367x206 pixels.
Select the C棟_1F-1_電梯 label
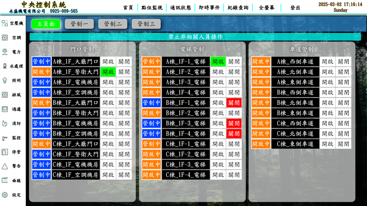point(186,144)
